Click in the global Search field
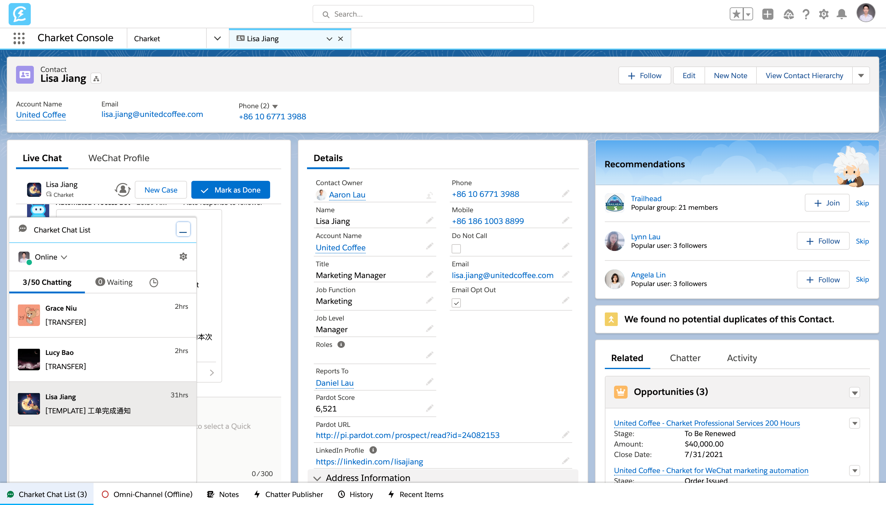Screen dimensions: 886x505 click(x=423, y=14)
